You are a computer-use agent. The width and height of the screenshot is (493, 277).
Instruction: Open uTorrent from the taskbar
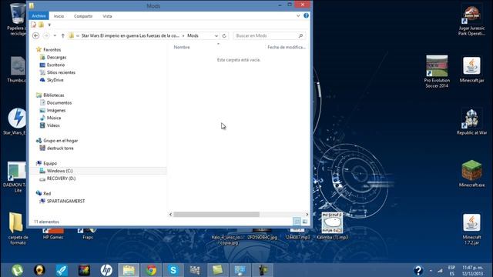click(17, 270)
